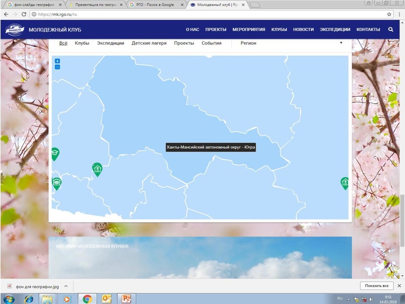Zoom in on the map with plus button
Image resolution: width=405 pixels, height=304 pixels.
click(57, 61)
